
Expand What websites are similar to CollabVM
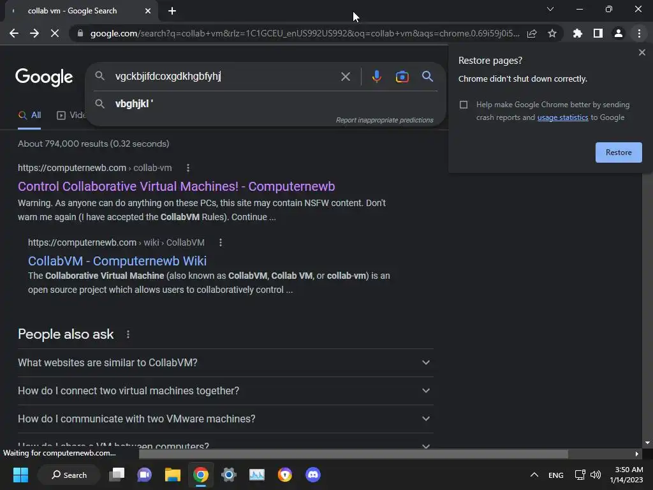pyautogui.click(x=225, y=362)
